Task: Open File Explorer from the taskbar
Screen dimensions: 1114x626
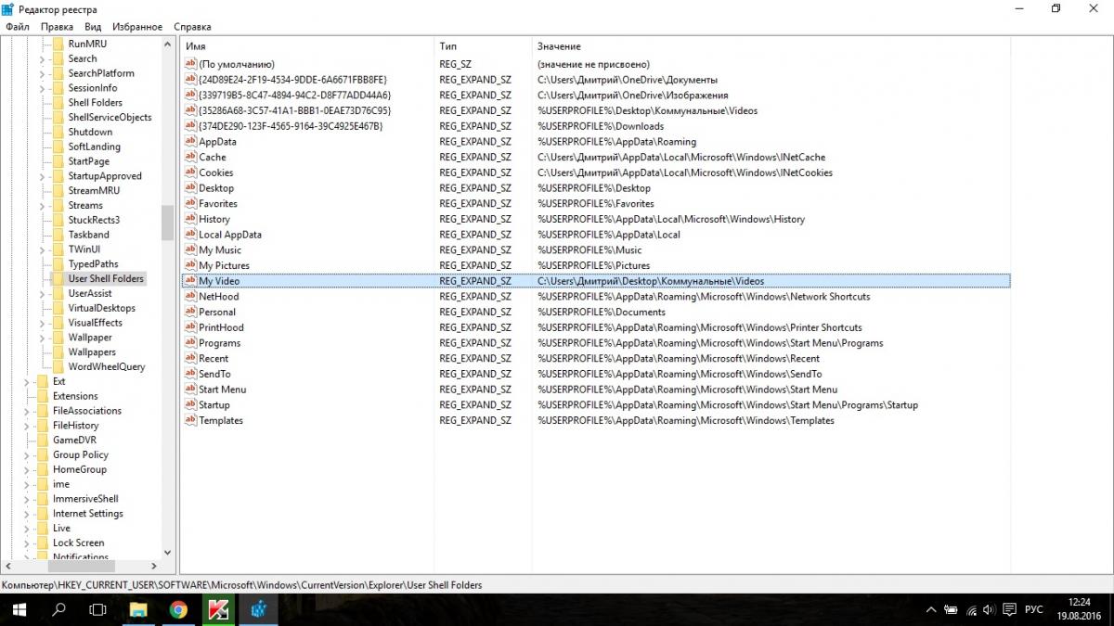Action: tap(138, 609)
